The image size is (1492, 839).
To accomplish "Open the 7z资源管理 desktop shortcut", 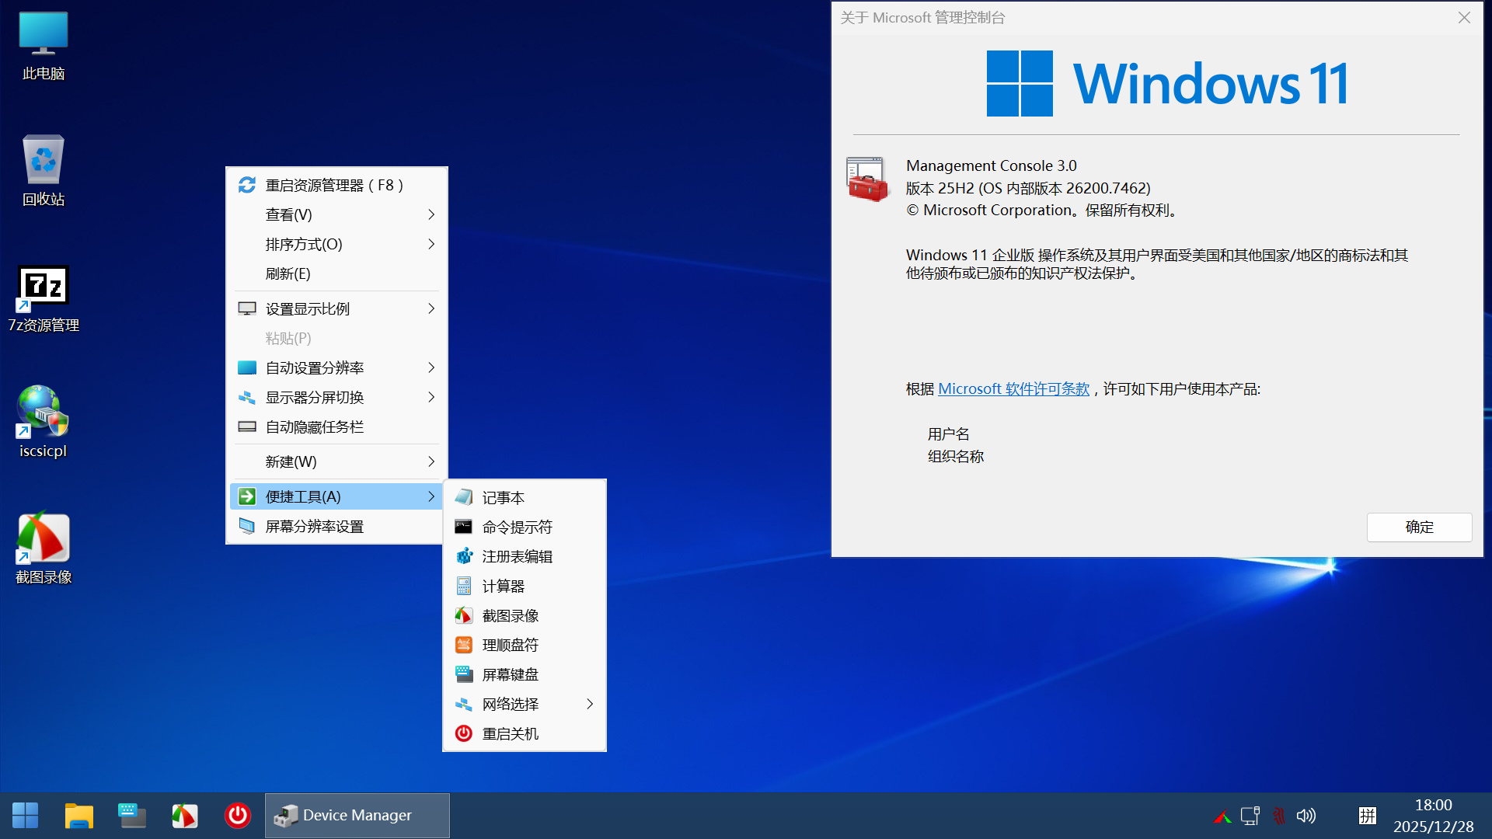I will pyautogui.click(x=44, y=287).
